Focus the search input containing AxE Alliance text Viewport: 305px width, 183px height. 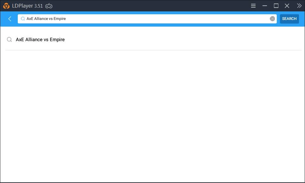(143, 19)
